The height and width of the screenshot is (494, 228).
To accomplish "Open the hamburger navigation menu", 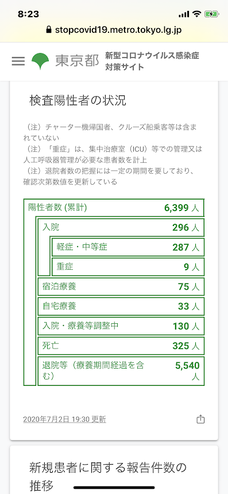I will 18,61.
